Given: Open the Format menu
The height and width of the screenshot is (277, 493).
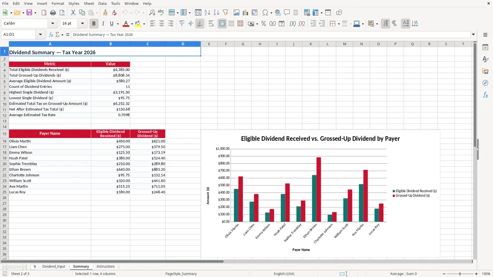Looking at the screenshot, I should (x=58, y=3).
